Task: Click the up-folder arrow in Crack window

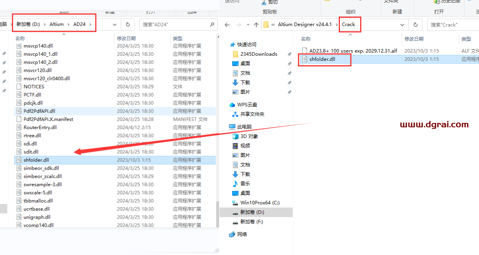Action: pos(256,25)
